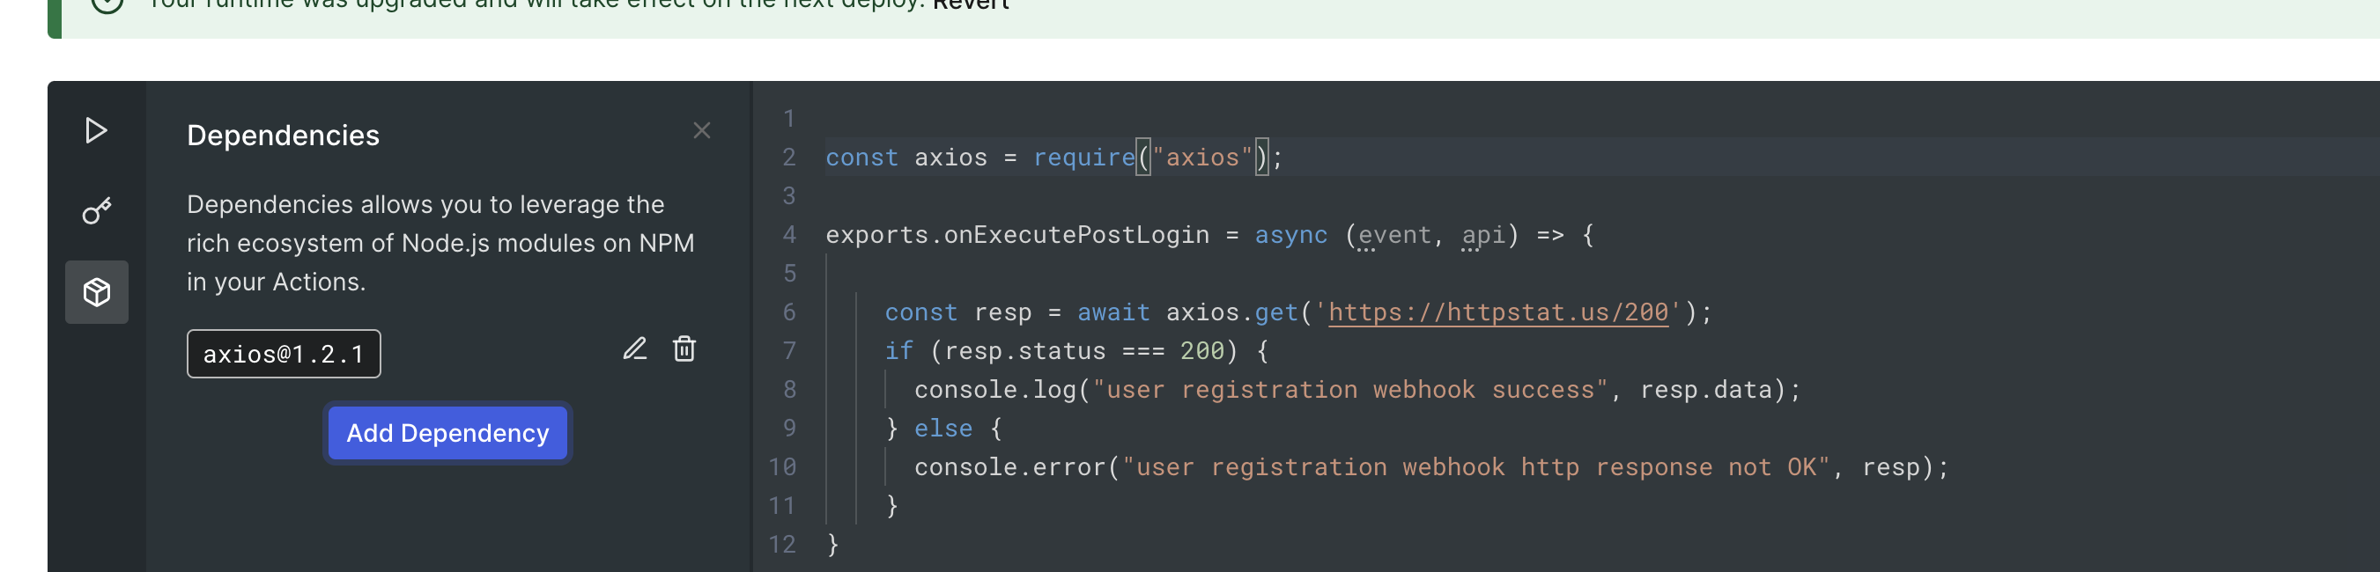Click the 'await' keyword on line 6

[x=1113, y=312]
